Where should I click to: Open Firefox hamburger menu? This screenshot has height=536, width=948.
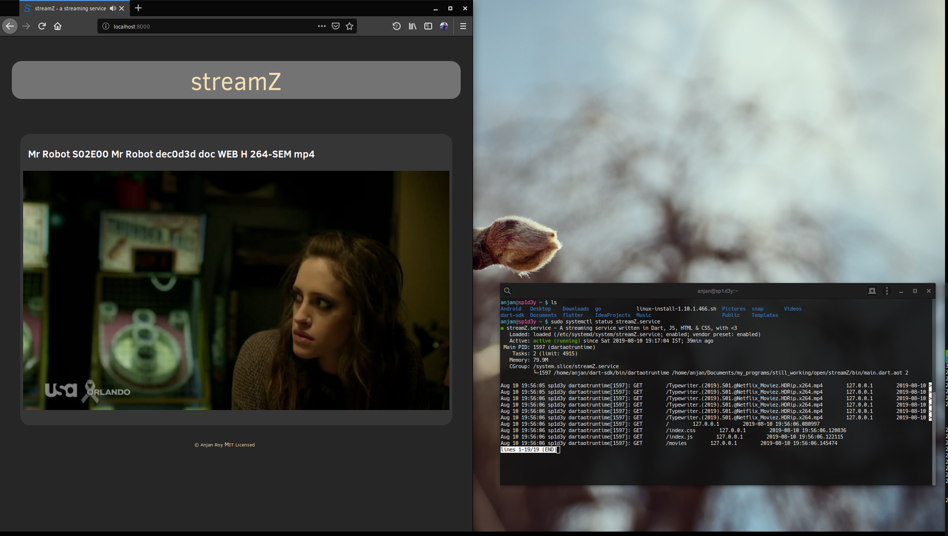click(x=463, y=26)
